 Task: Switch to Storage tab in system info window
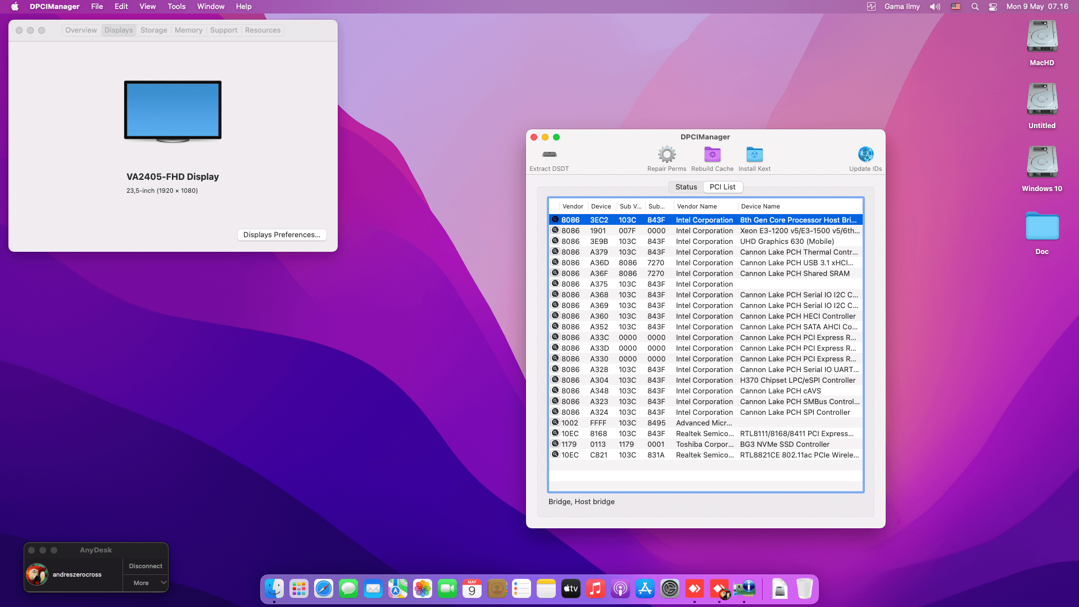tap(154, 30)
